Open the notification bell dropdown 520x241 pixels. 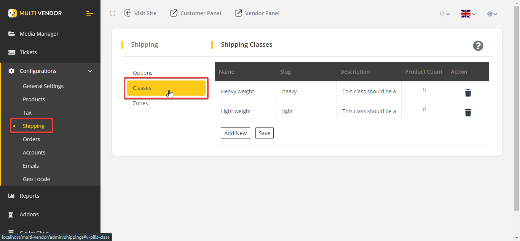coord(444,14)
